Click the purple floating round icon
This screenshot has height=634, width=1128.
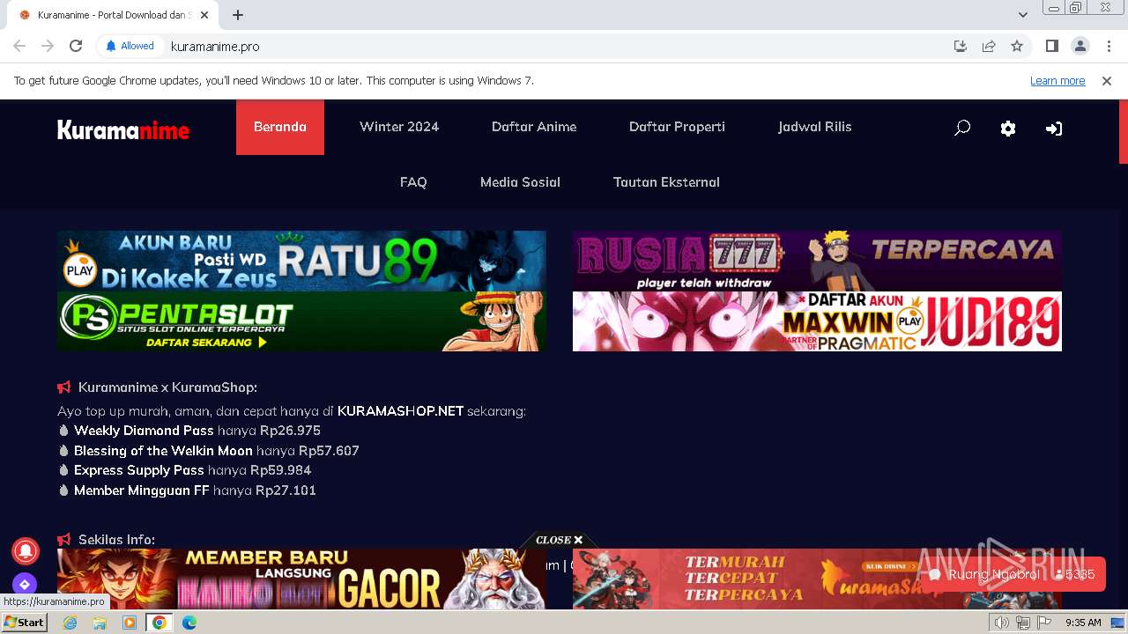25,584
